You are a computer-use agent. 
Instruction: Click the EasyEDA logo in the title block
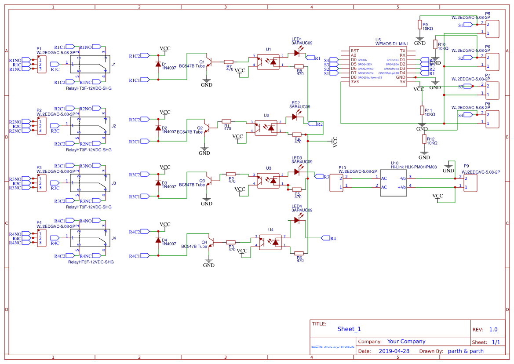[332, 348]
